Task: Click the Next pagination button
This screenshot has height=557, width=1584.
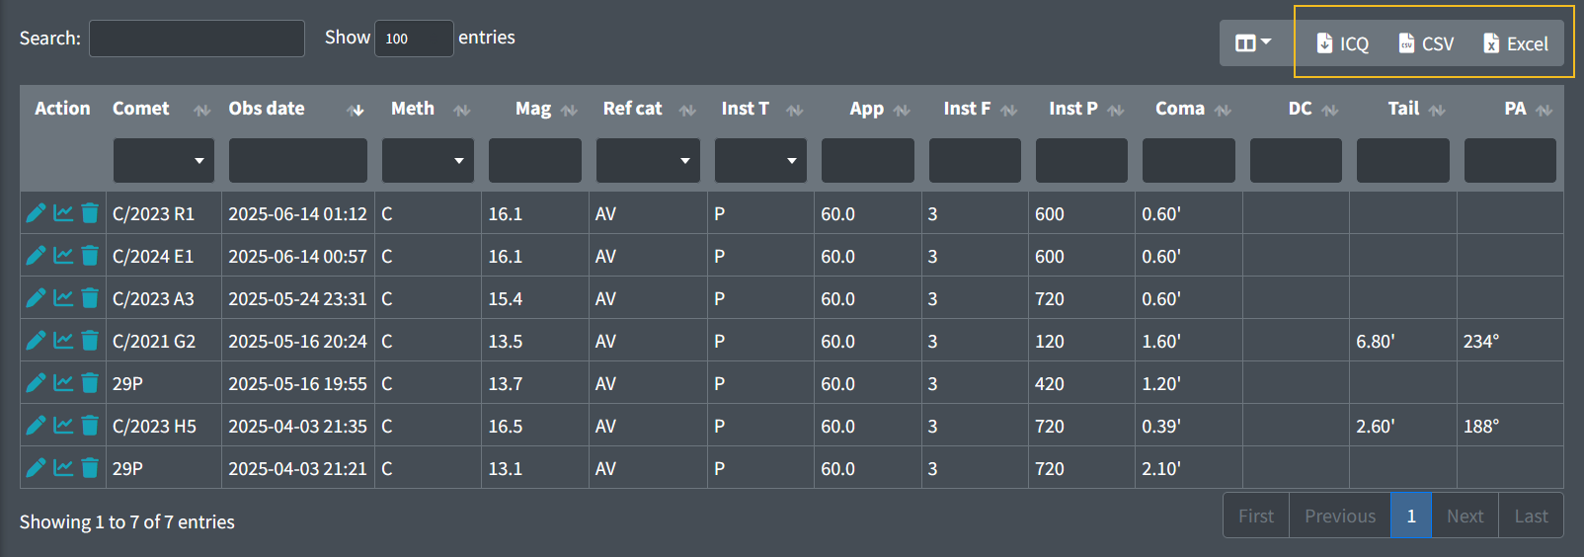Action: (x=1465, y=516)
